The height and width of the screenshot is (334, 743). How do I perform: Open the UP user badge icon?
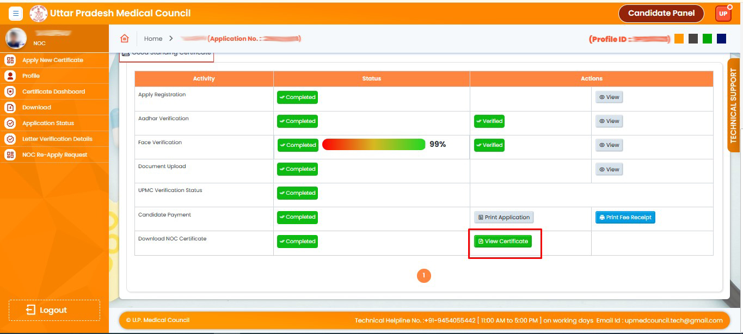723,14
